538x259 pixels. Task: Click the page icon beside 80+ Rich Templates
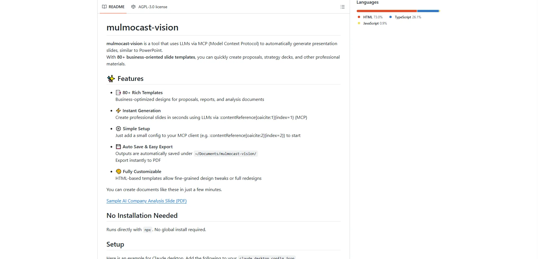point(118,92)
